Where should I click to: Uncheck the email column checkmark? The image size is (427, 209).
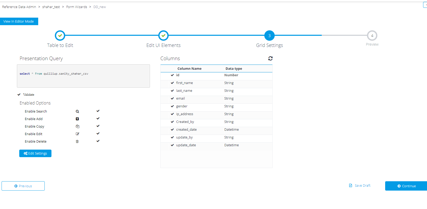click(172, 99)
